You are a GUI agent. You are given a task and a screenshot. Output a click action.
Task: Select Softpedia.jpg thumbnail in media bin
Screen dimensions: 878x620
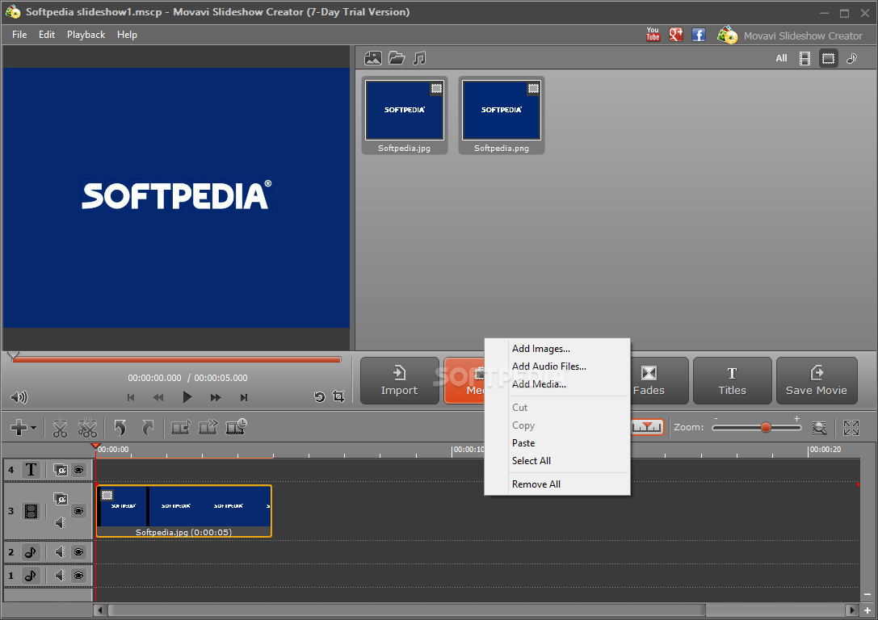point(405,115)
